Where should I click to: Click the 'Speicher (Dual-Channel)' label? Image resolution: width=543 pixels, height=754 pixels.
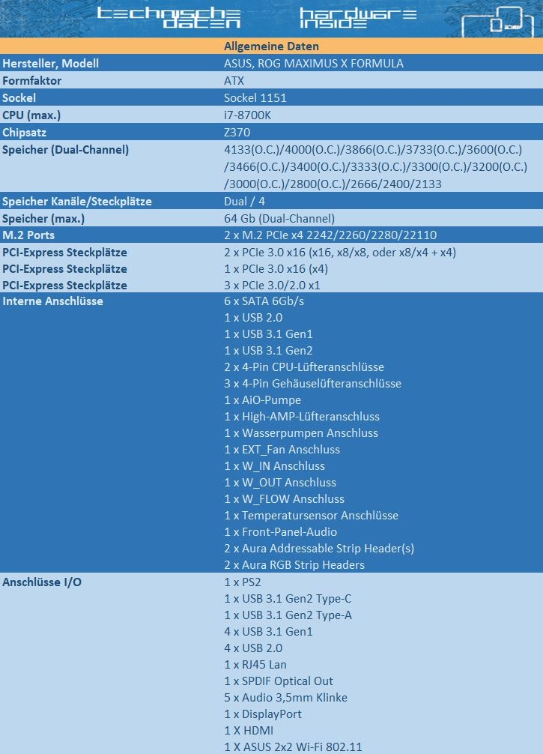click(x=65, y=150)
